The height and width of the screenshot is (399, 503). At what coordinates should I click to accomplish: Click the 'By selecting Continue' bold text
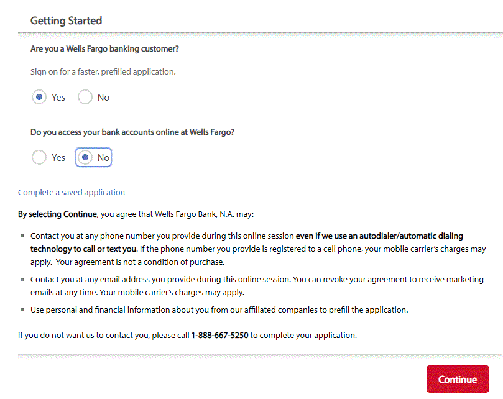click(x=57, y=214)
